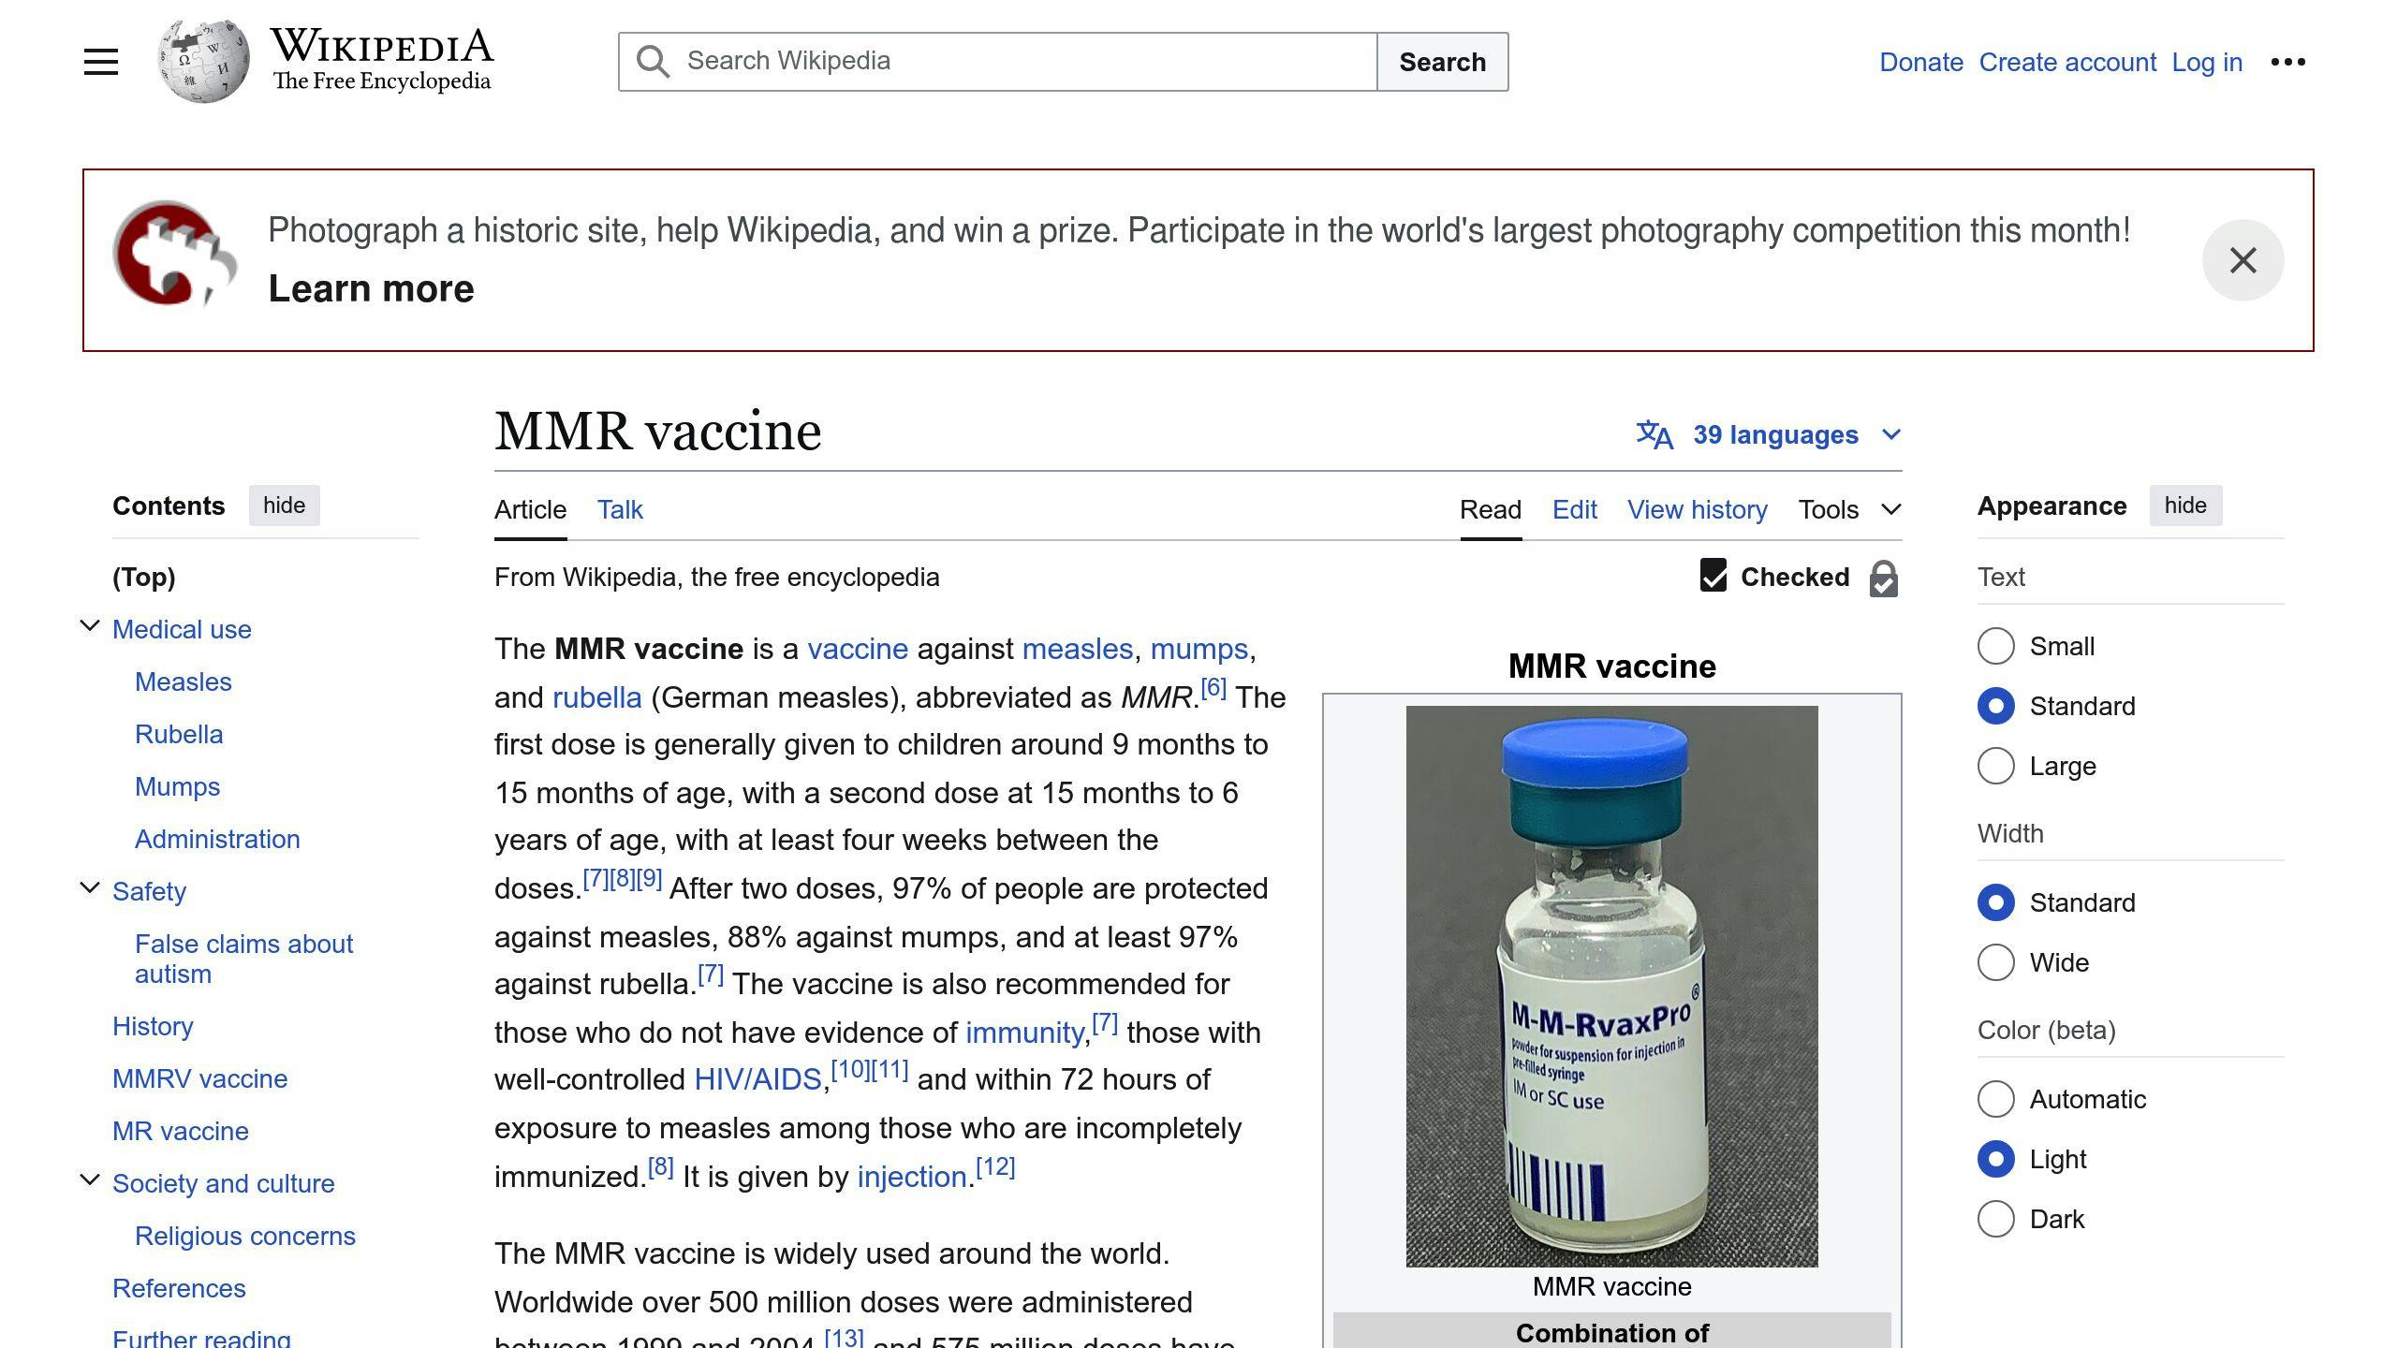Image resolution: width=2397 pixels, height=1348 pixels.
Task: Hide the Appearance panel
Action: coord(2185,505)
